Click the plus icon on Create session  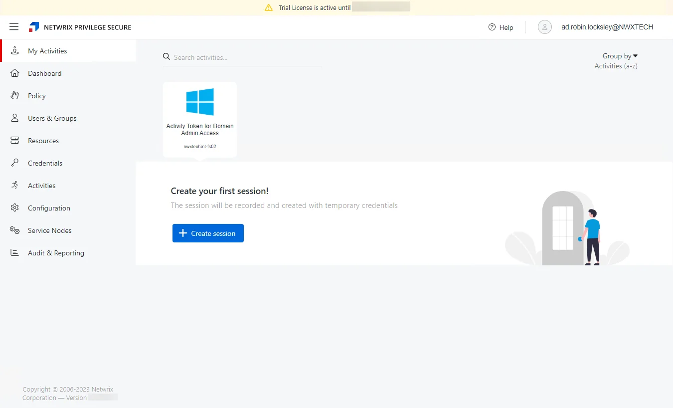tap(183, 233)
